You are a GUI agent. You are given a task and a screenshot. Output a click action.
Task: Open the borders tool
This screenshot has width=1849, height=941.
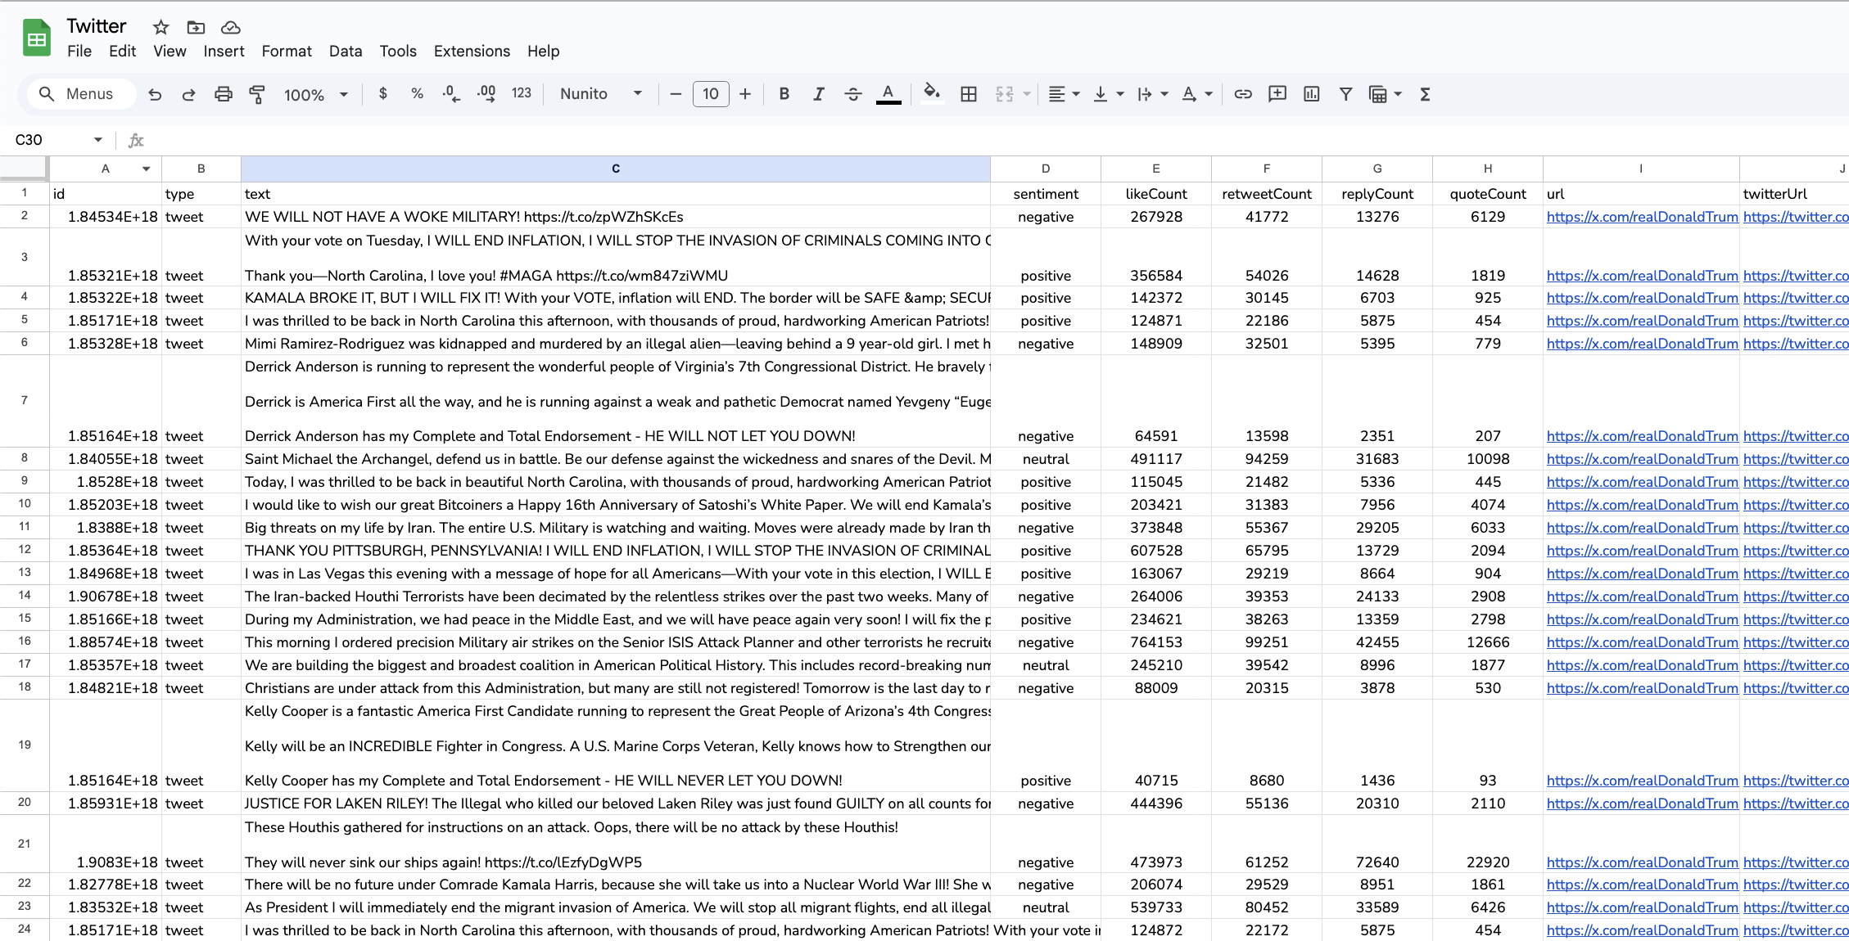tap(969, 94)
